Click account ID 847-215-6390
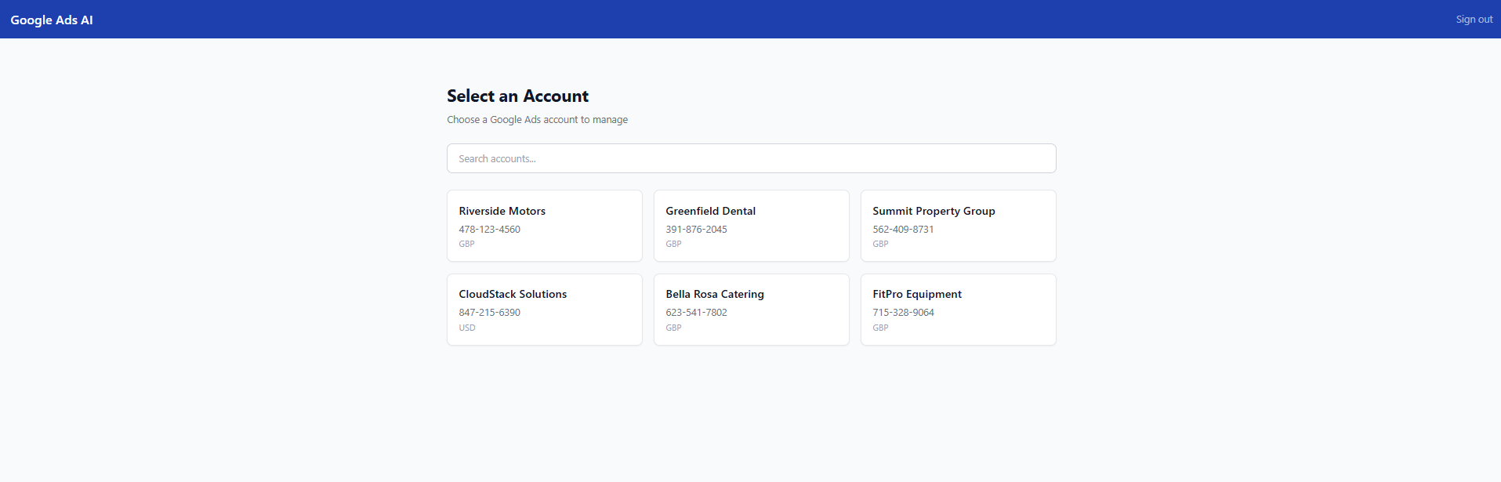 point(489,313)
